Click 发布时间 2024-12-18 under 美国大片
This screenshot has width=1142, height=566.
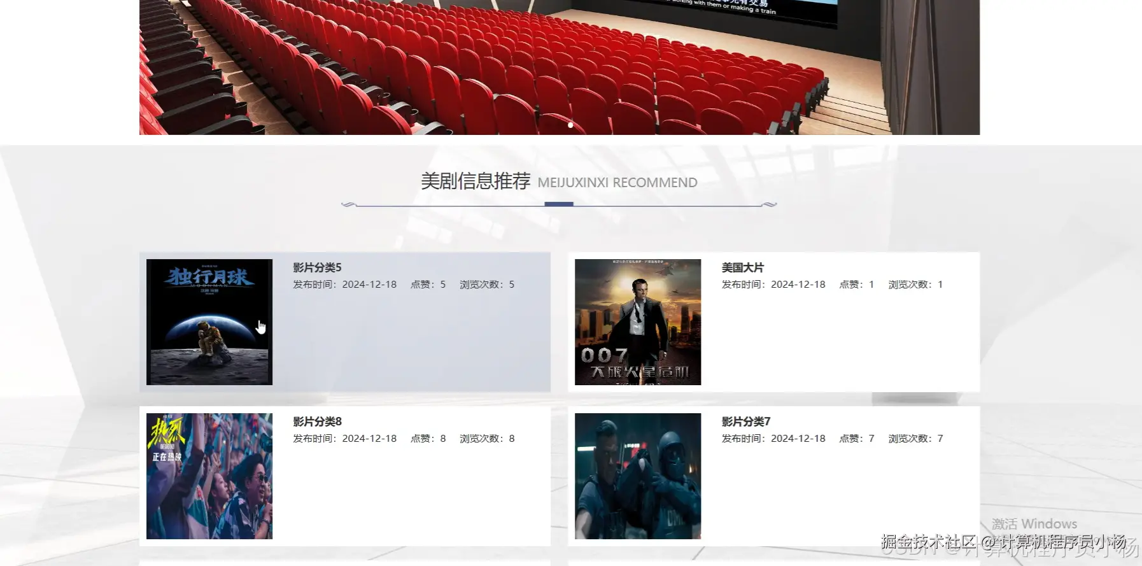773,285
